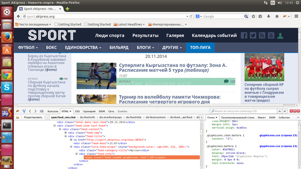Open the Календарь событий link

(214, 36)
